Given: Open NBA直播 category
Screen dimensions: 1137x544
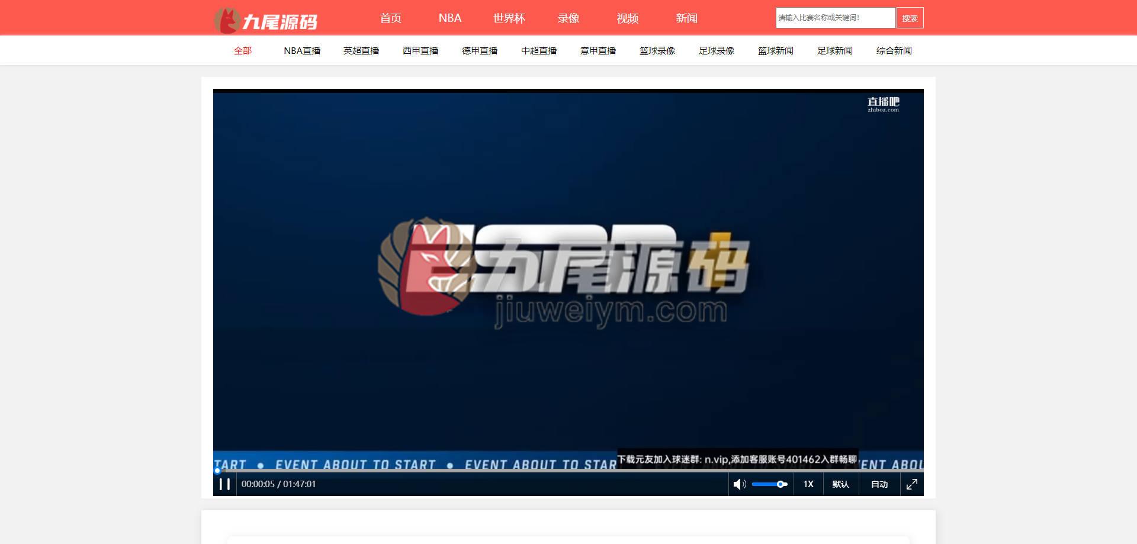Looking at the screenshot, I should click(x=302, y=51).
